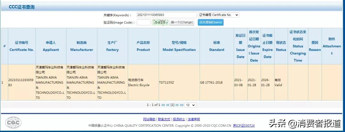Go to previous page of results
Screen dimensions: 345x132
tap(168, 105)
